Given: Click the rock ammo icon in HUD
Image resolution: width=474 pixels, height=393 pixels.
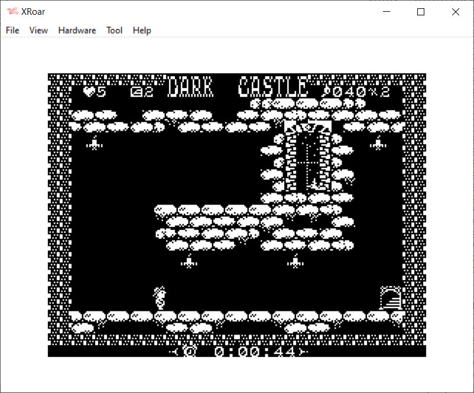Looking at the screenshot, I should pos(326,91).
